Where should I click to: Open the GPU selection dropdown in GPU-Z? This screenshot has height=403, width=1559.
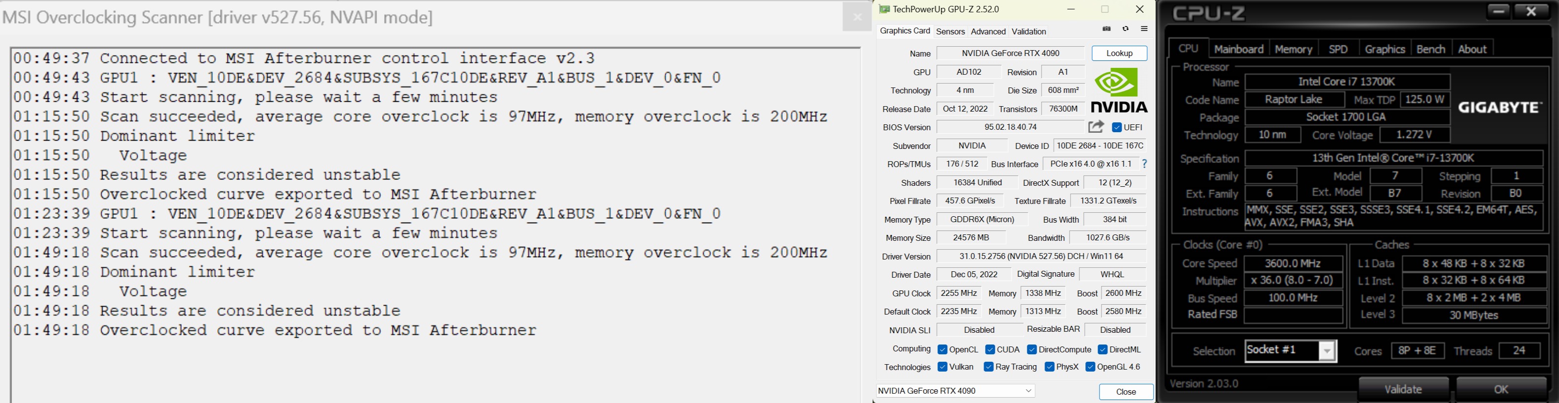click(x=956, y=391)
